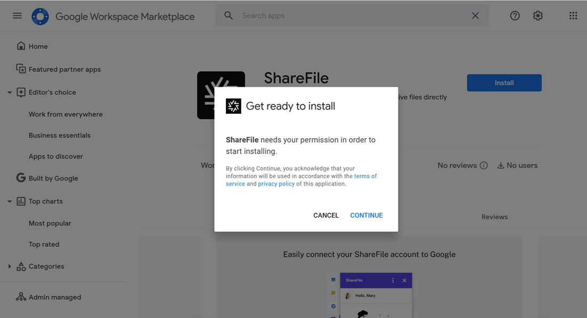Select Categories in the sidebar

(46, 266)
